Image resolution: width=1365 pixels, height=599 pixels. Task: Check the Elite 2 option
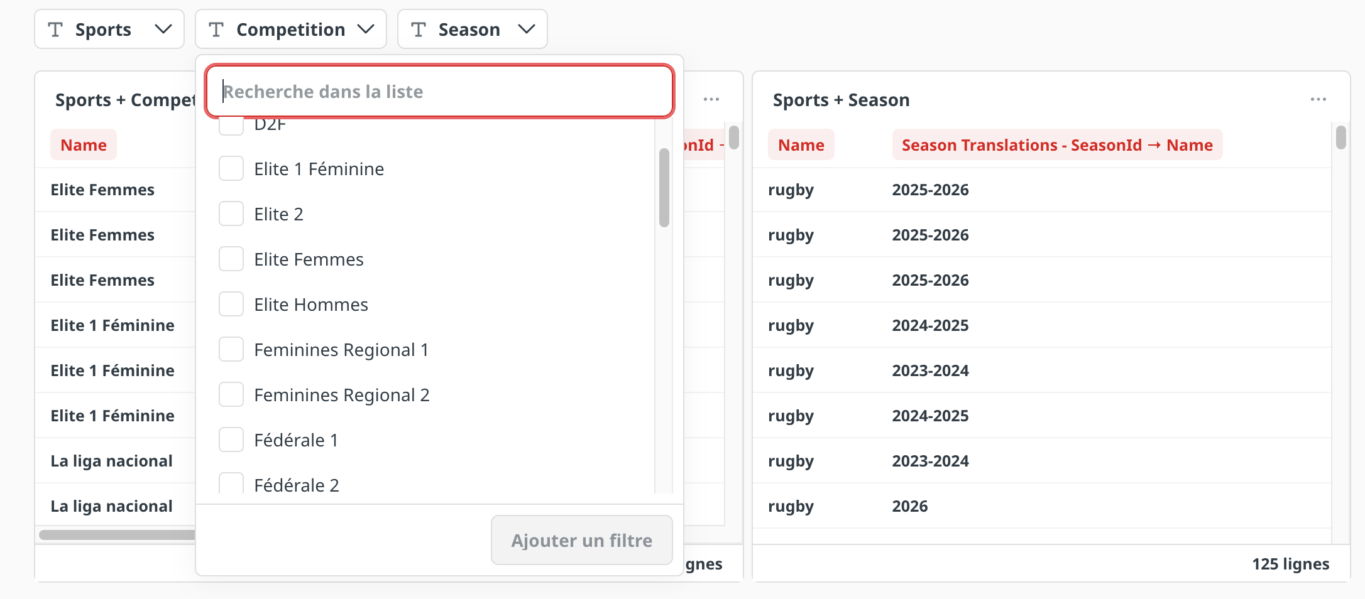tap(231, 214)
